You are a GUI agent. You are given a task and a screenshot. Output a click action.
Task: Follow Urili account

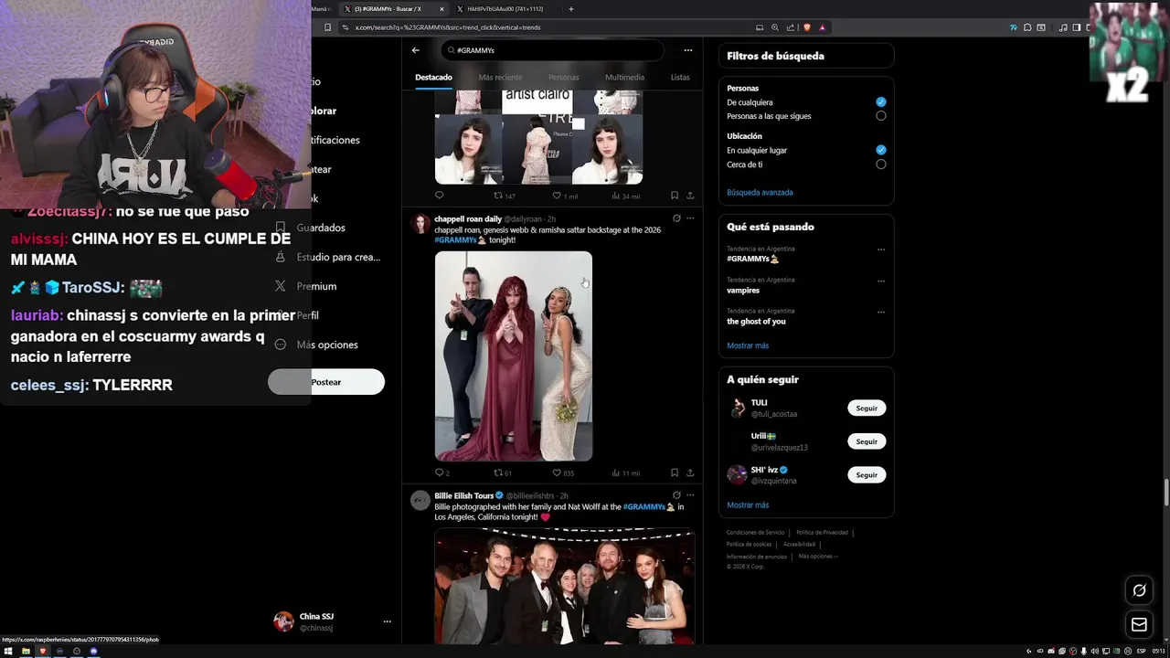867,441
